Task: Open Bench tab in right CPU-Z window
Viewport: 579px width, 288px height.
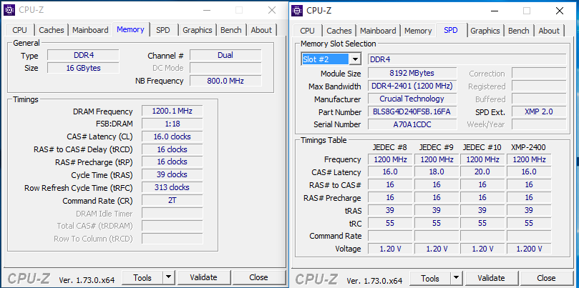Action: click(x=518, y=31)
